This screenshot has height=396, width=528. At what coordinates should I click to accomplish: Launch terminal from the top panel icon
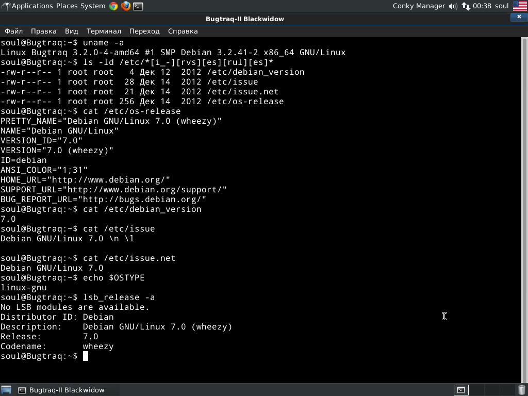point(138,6)
